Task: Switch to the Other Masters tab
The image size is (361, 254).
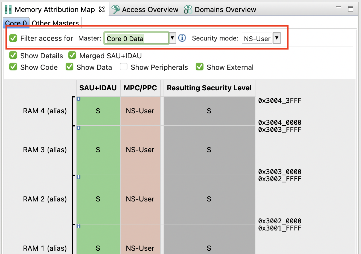Action: pos(55,23)
